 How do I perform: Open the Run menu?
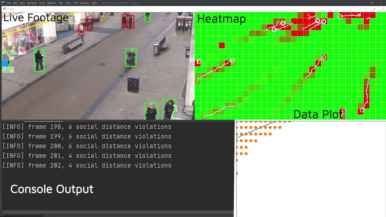(61, 3)
